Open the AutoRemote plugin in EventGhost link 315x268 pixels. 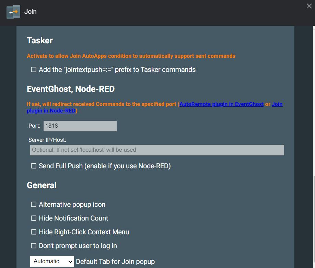tap(221, 104)
